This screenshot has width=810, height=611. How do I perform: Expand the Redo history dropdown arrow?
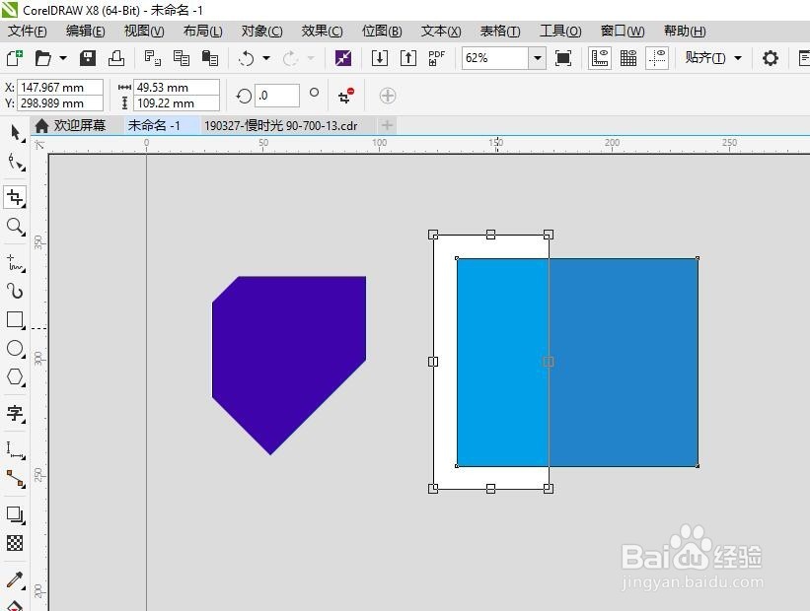pos(311,58)
